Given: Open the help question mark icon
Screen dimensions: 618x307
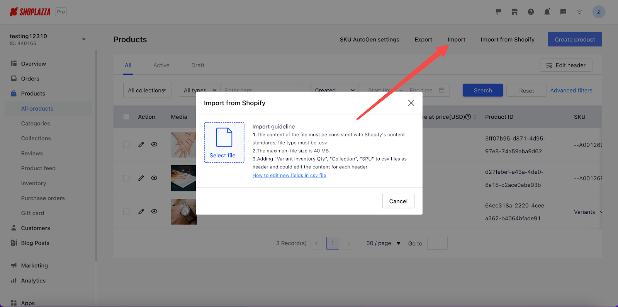Looking at the screenshot, I should (531, 12).
